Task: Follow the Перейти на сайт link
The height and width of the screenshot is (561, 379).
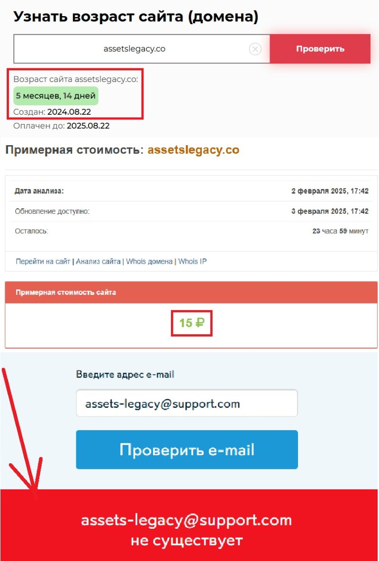Action: (x=43, y=262)
